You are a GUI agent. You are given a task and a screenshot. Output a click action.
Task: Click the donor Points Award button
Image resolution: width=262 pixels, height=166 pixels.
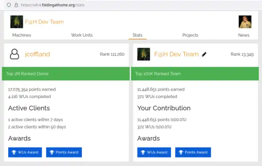click(x=64, y=152)
